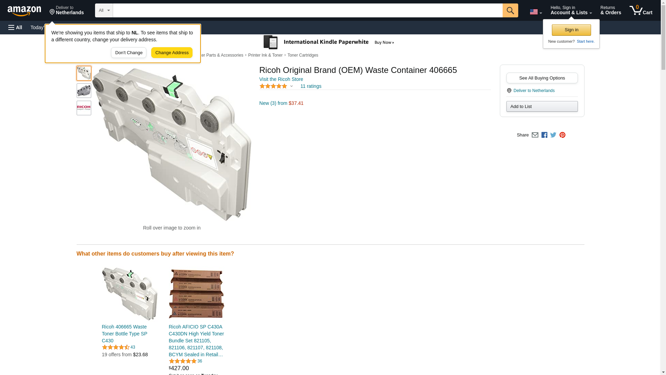Select the second product image thumbnail
The height and width of the screenshot is (375, 666).
click(x=84, y=91)
